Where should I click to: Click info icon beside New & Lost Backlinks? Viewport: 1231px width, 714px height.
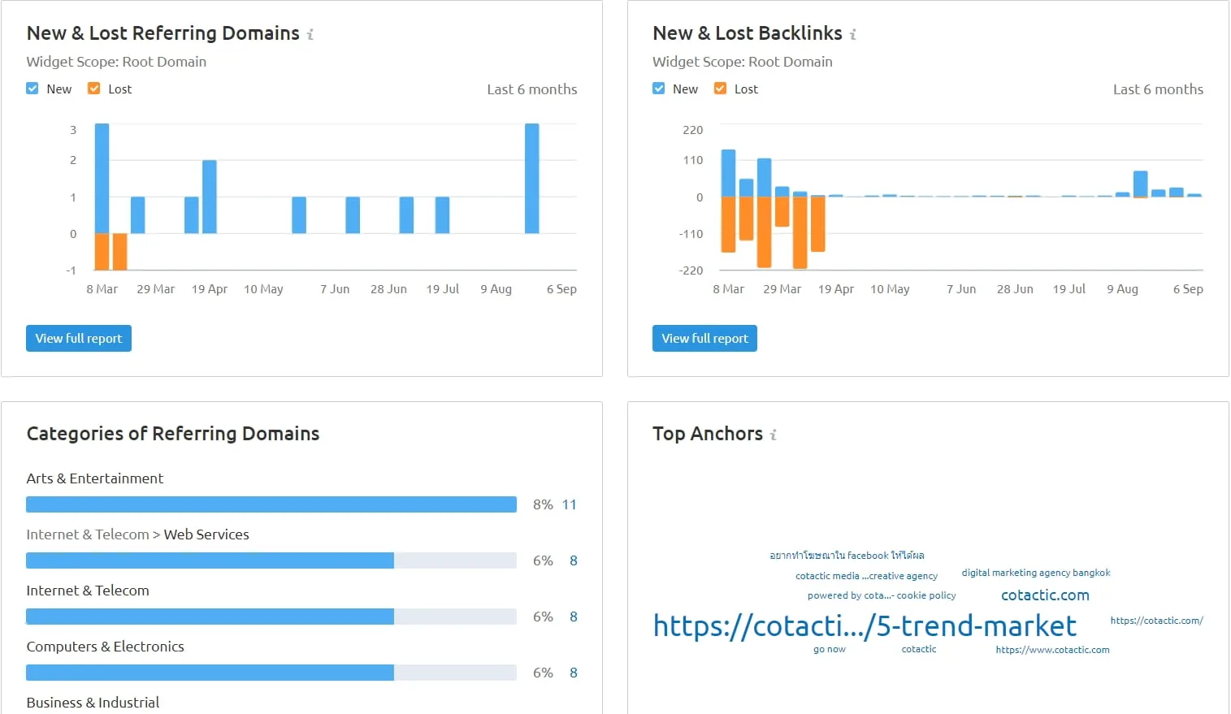(852, 34)
